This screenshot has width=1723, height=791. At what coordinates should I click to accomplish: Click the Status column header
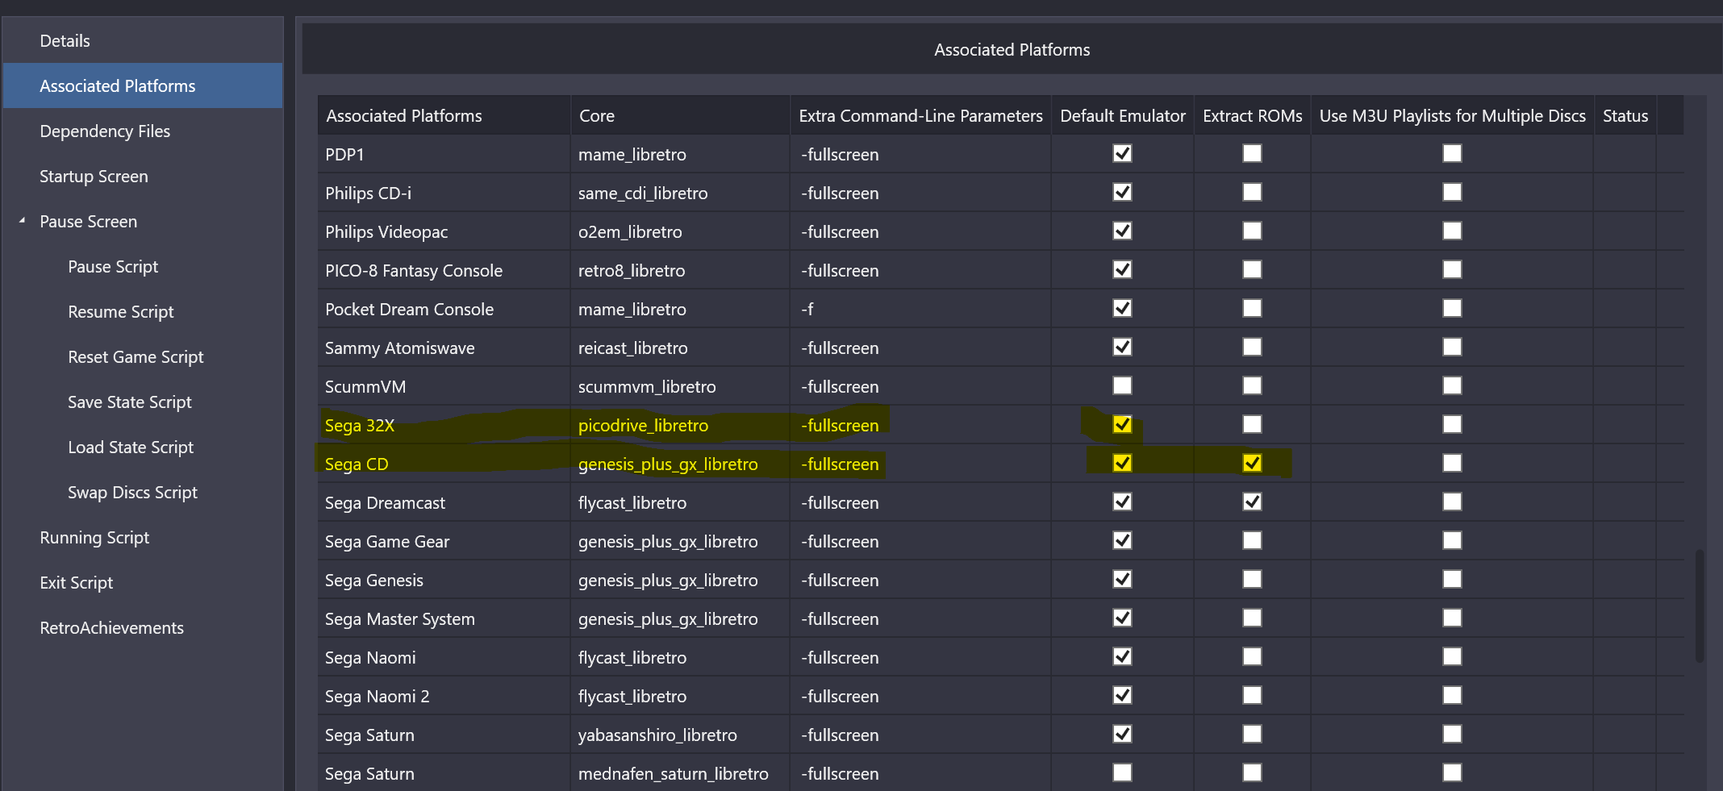pos(1625,115)
